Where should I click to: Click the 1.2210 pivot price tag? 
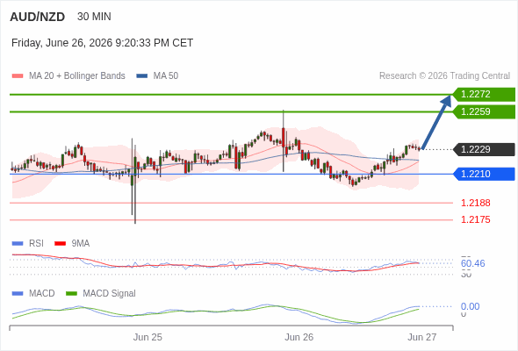(484, 174)
